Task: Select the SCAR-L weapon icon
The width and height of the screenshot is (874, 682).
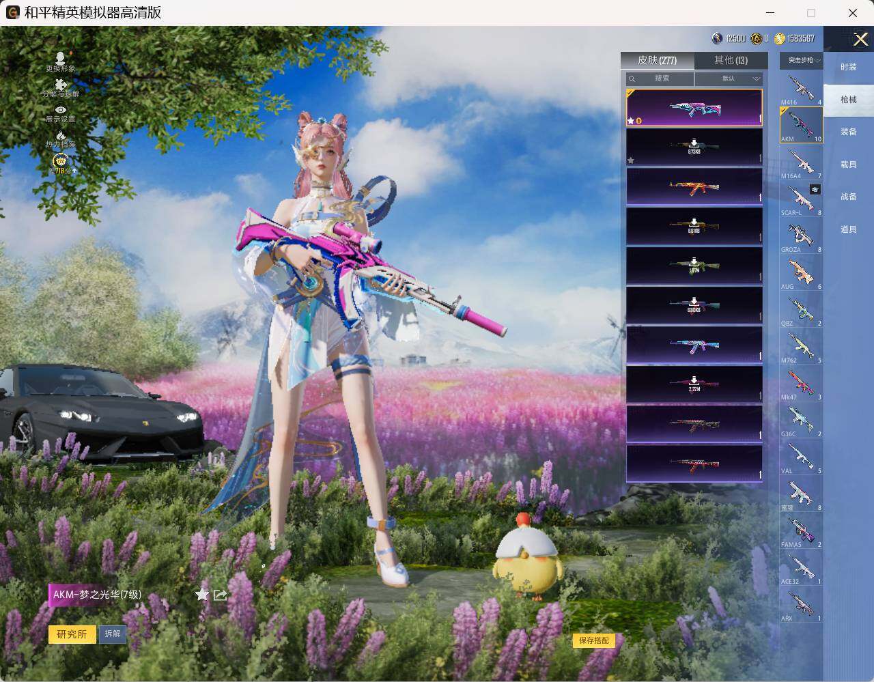Action: pyautogui.click(x=802, y=199)
